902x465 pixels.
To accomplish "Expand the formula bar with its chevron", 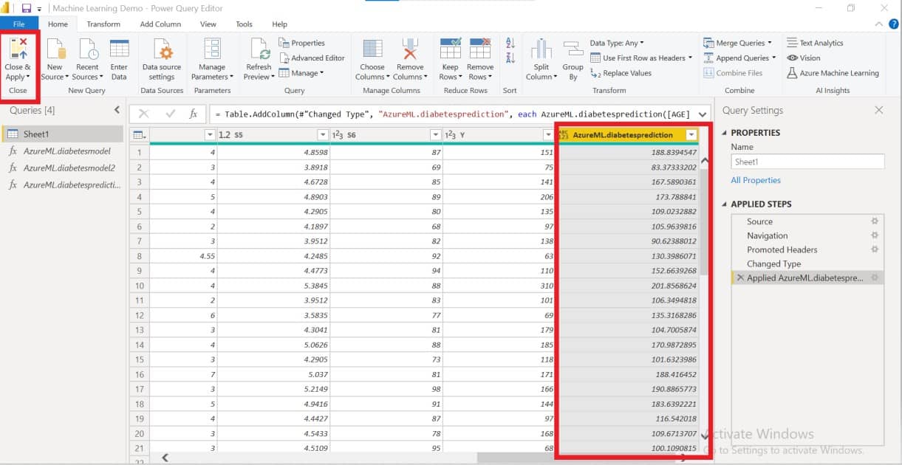I will pyautogui.click(x=703, y=114).
